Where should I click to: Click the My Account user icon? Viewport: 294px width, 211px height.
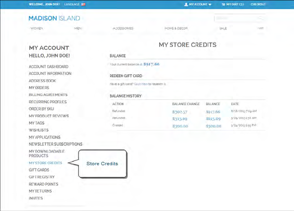186,4
